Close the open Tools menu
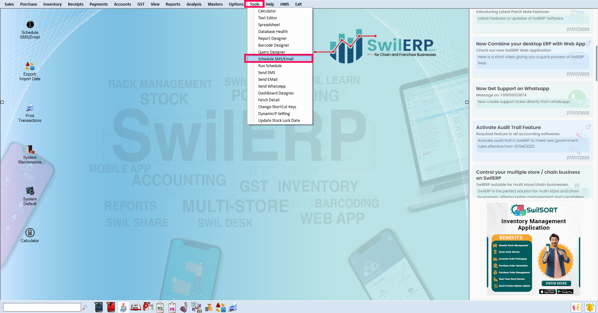The height and width of the screenshot is (313, 598). click(x=254, y=4)
